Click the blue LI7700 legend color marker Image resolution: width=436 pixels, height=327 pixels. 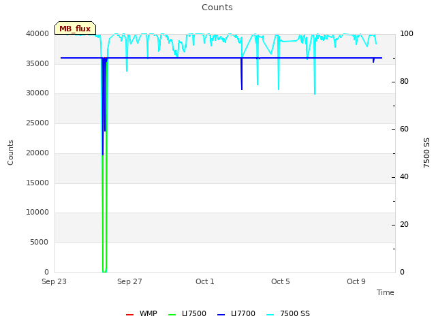pyautogui.click(x=221, y=315)
